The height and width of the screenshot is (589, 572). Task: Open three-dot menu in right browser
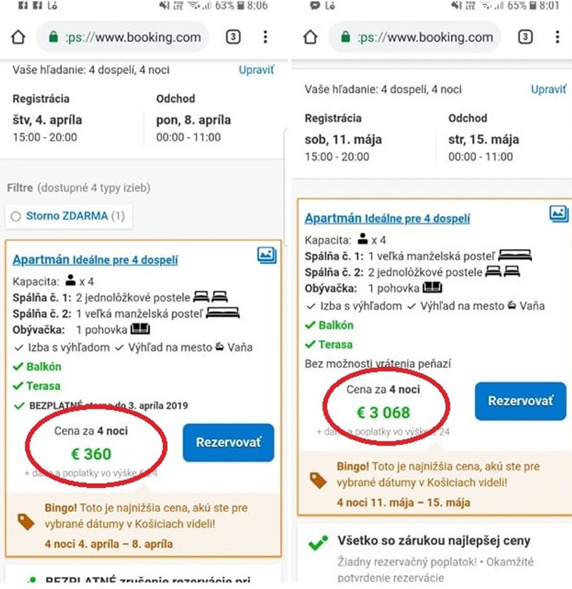pos(557,37)
